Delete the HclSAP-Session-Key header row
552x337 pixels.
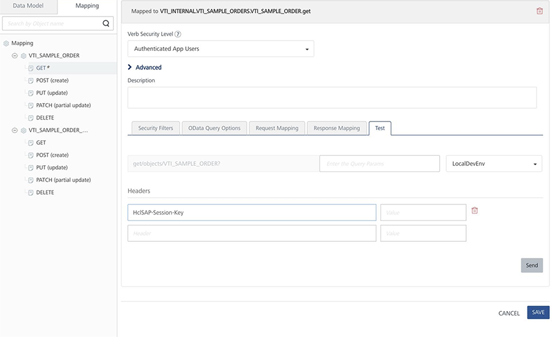coord(474,211)
